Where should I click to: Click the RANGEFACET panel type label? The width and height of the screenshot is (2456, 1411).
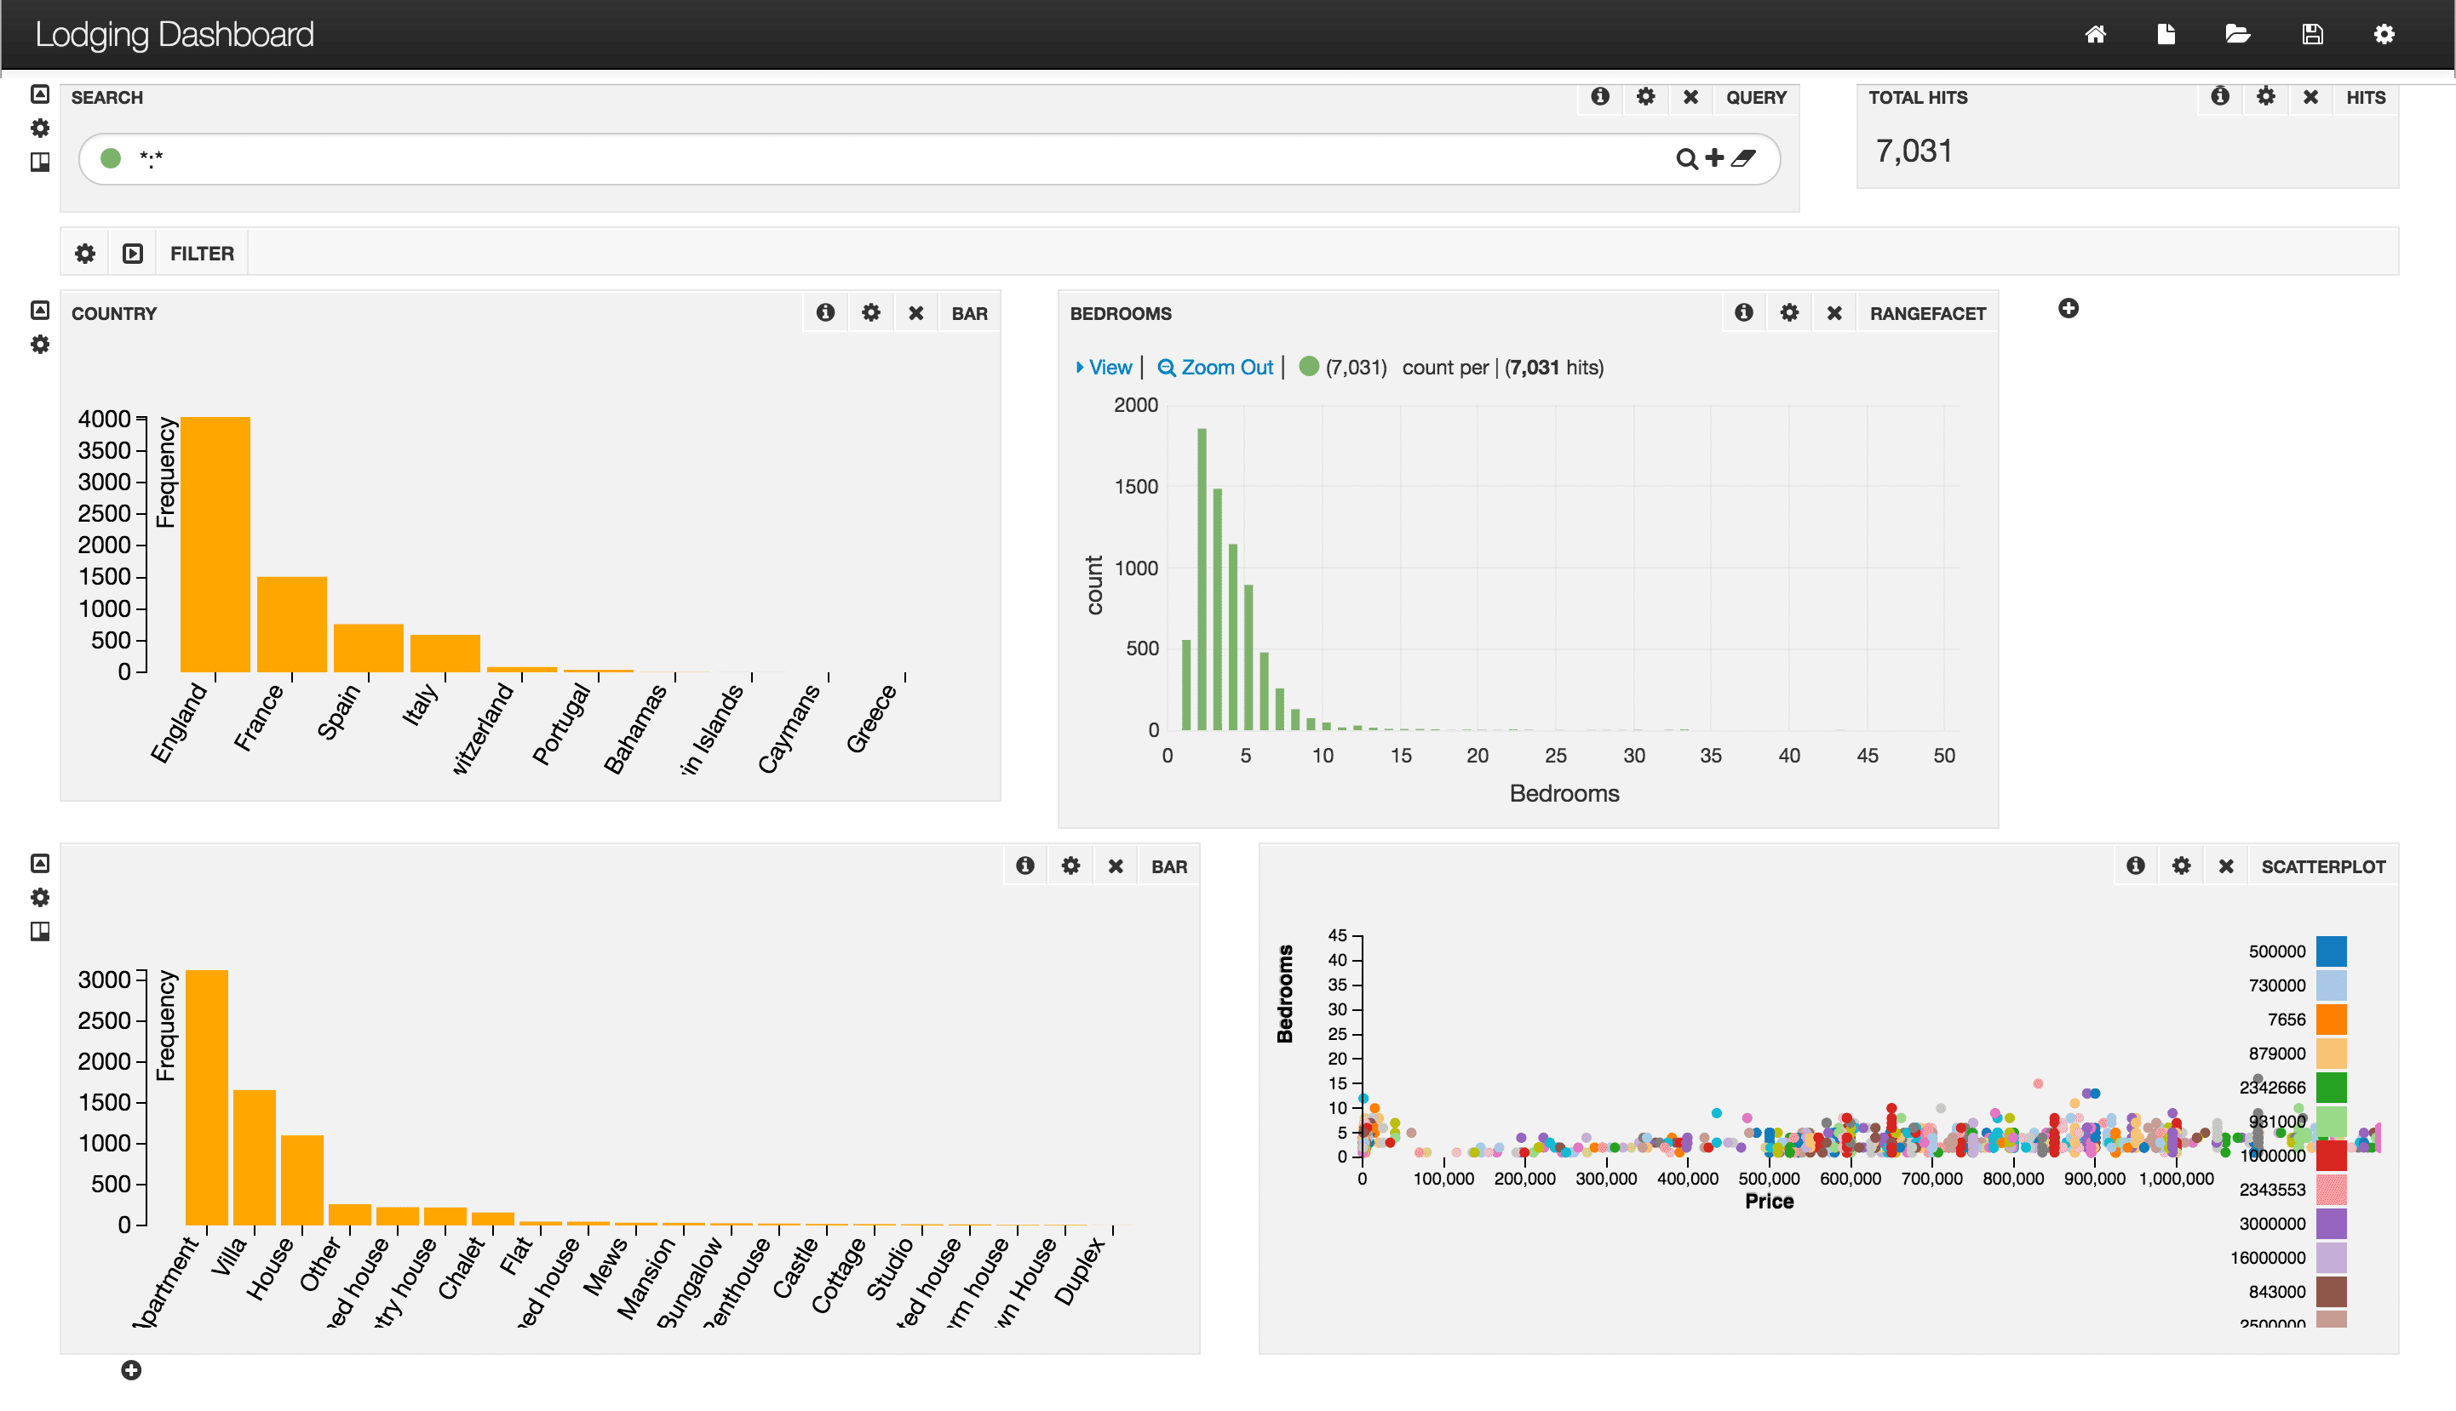point(1927,314)
